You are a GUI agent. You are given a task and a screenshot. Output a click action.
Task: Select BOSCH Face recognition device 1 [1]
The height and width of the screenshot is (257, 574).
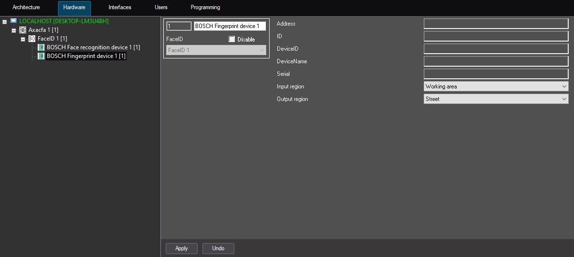[x=93, y=47]
